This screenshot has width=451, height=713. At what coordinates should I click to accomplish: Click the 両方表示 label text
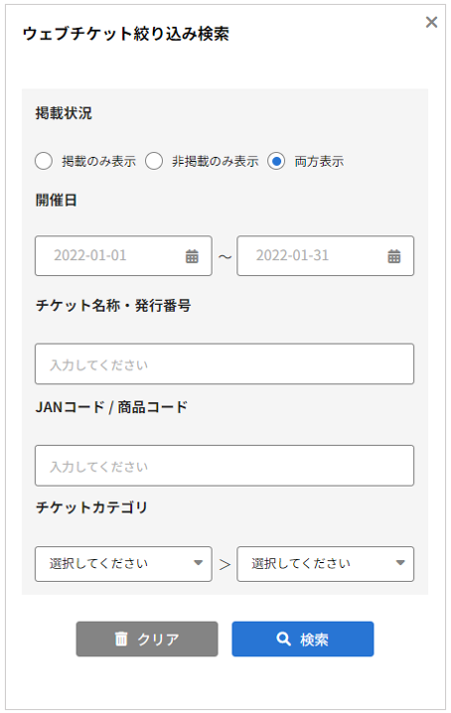[319, 162]
